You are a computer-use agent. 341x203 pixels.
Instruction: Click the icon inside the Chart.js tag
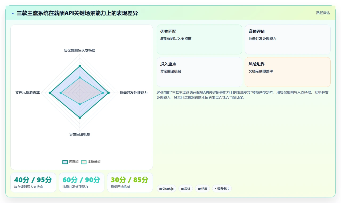[x=160, y=189]
